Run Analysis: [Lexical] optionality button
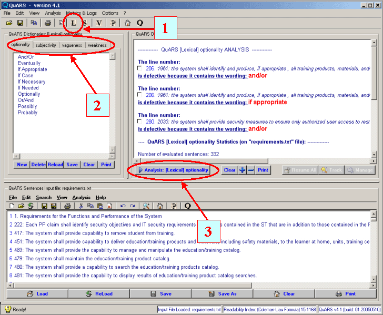 click(x=173, y=170)
